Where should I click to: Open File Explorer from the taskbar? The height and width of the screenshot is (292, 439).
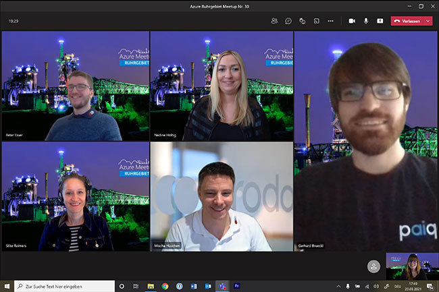[x=151, y=286]
